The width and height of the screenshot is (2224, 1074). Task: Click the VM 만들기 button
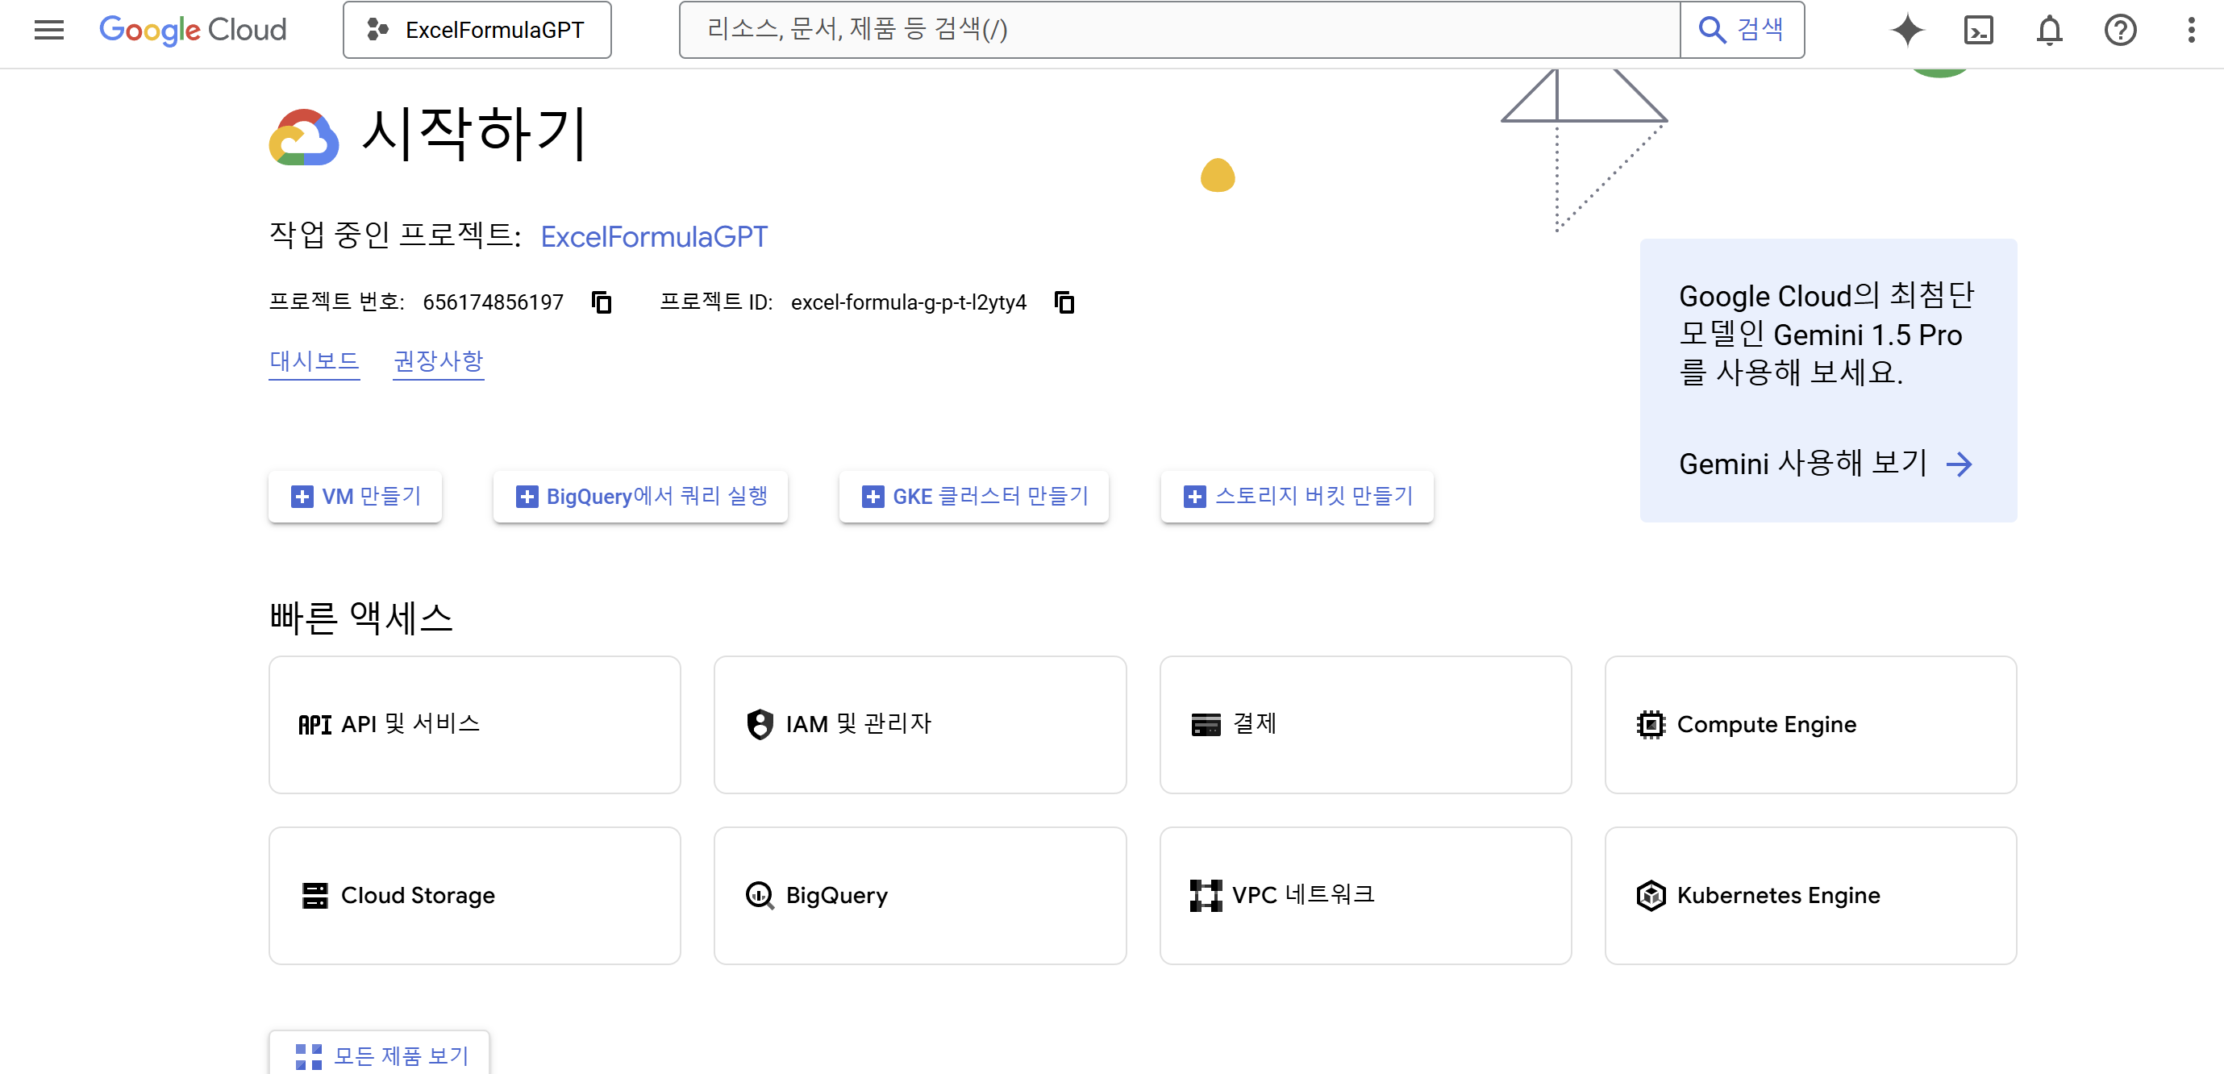(355, 497)
